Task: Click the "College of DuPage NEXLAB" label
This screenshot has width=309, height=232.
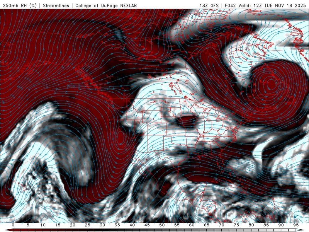Action: tap(106, 6)
